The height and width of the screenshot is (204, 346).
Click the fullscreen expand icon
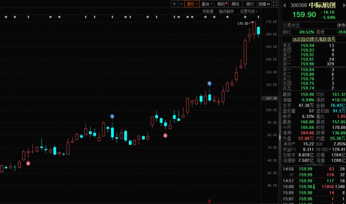click(x=274, y=4)
